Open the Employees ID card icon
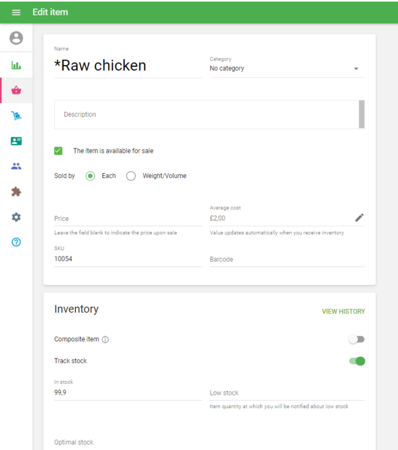Viewport: 398px width, 450px height. tap(16, 141)
